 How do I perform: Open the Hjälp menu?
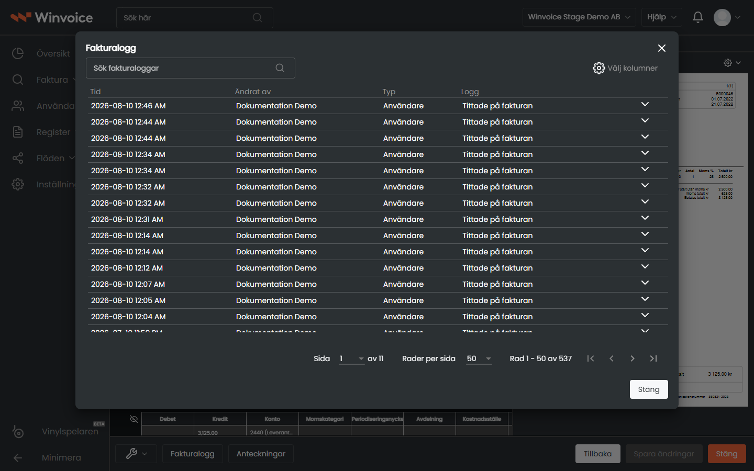coord(661,17)
